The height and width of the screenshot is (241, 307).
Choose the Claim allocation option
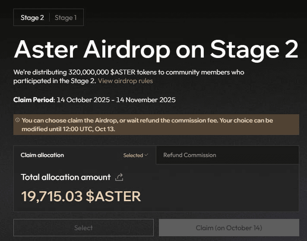tap(42, 155)
